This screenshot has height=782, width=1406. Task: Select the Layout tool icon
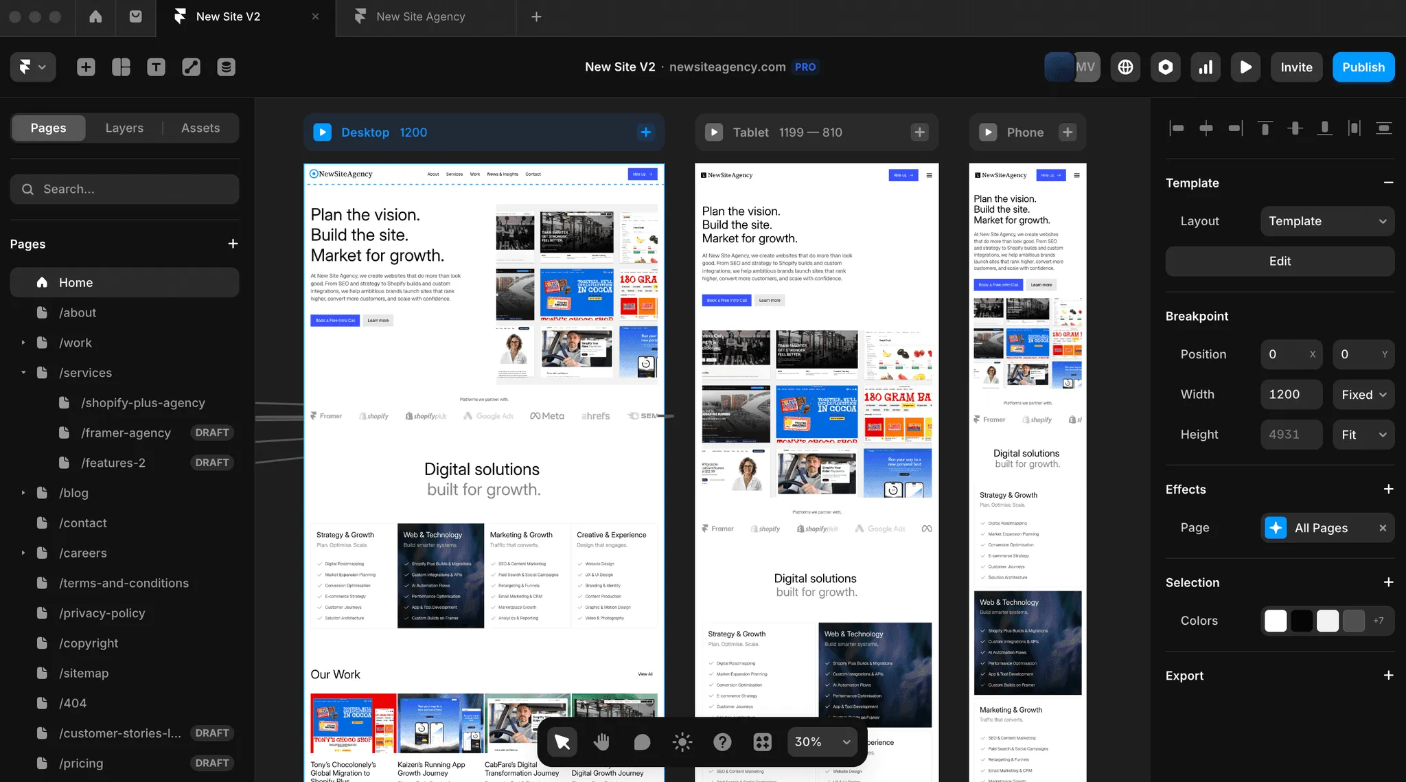pyautogui.click(x=121, y=67)
